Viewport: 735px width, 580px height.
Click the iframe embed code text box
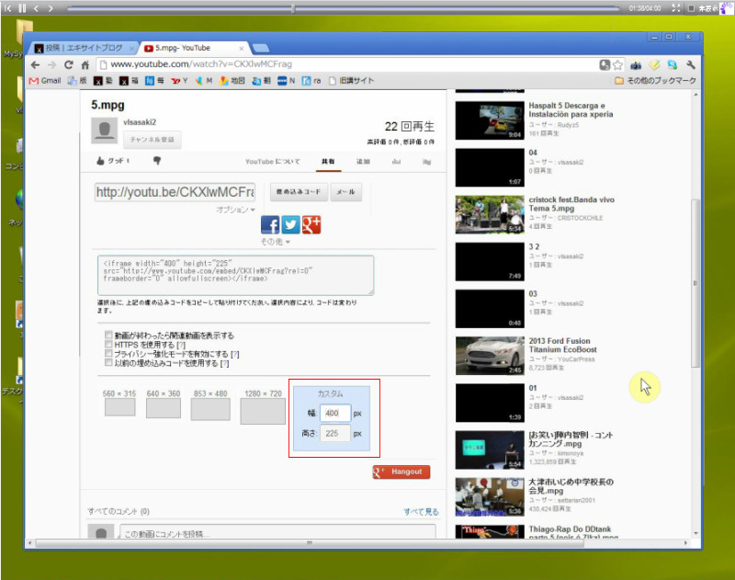(x=235, y=275)
